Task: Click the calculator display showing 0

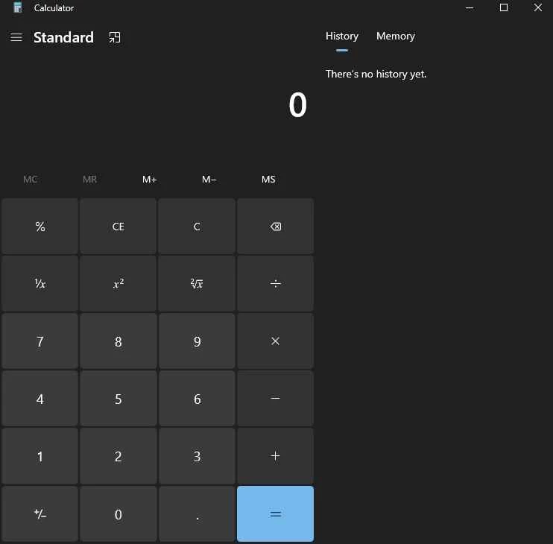Action: coord(297,105)
